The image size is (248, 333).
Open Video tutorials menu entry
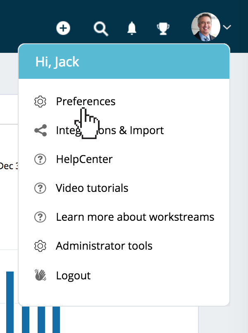[x=92, y=188]
